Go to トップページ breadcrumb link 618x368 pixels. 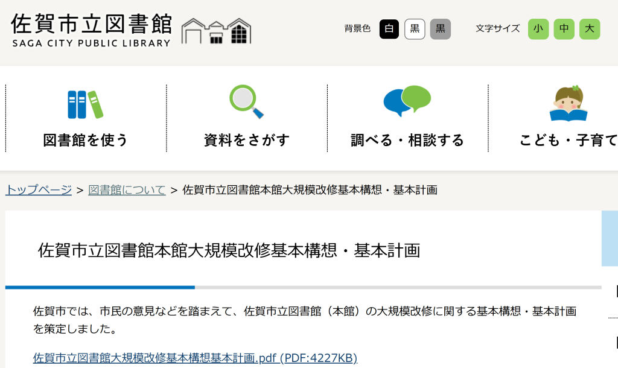39,190
